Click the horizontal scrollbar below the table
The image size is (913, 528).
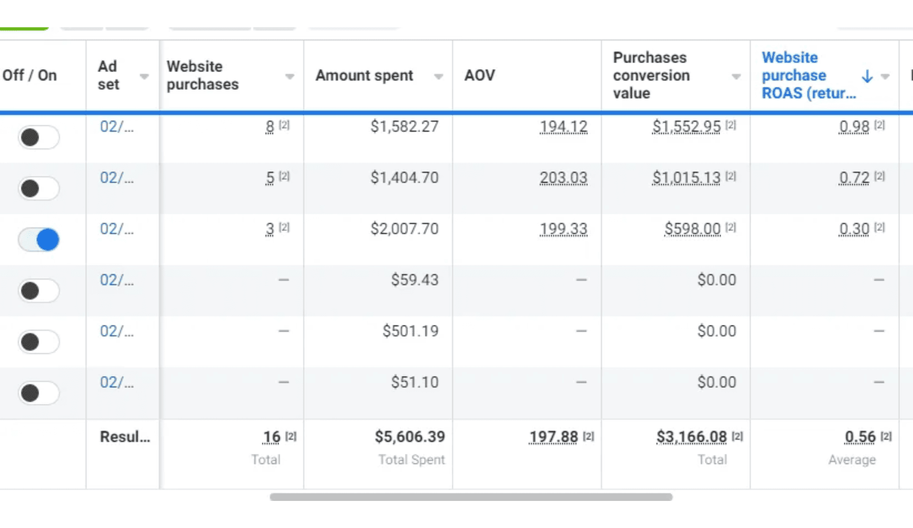click(x=471, y=497)
